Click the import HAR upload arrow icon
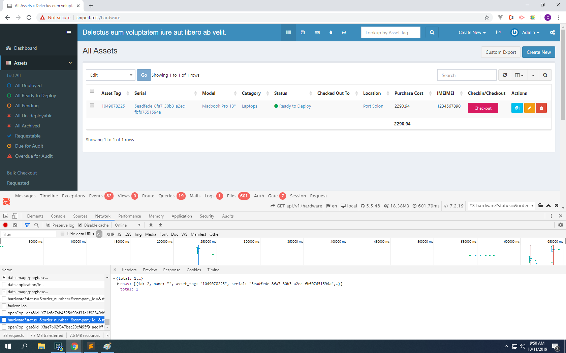The height and width of the screenshot is (353, 566). 151,225
